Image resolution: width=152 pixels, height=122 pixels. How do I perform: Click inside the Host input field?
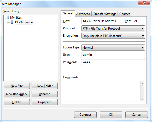[x=102, y=21]
